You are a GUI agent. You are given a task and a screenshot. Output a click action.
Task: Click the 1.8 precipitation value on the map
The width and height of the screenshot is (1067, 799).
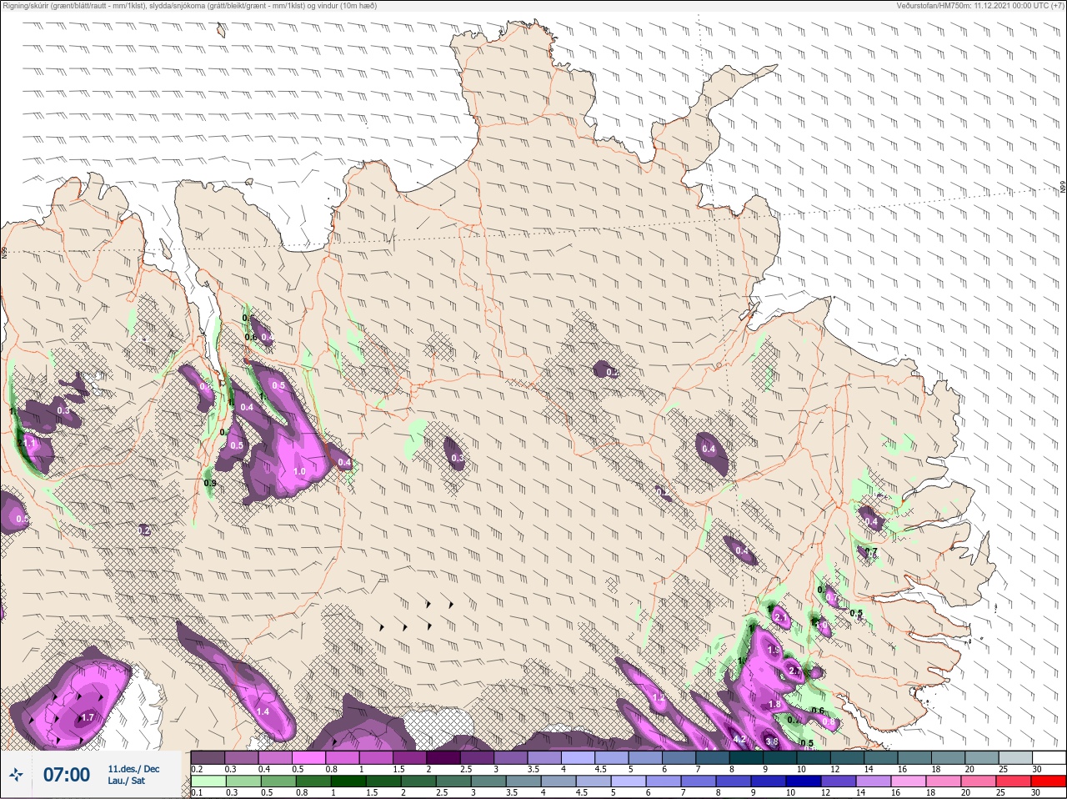click(x=774, y=705)
